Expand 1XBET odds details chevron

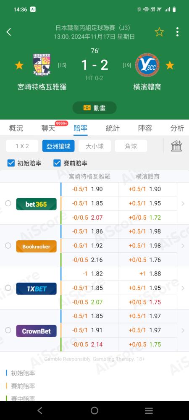(183, 288)
